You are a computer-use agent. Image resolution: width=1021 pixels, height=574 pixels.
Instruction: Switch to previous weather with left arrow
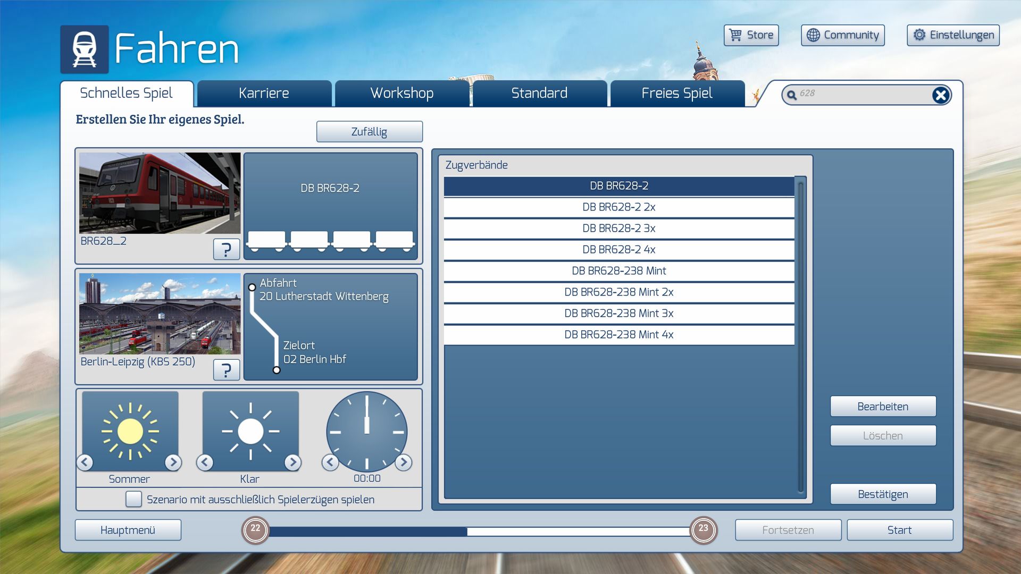tap(205, 462)
